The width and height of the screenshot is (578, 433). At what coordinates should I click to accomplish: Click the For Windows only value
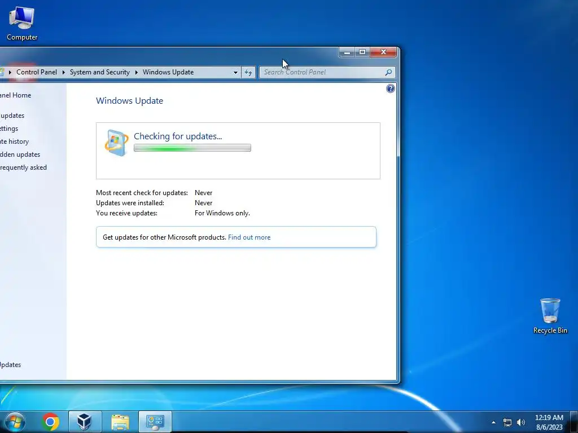pyautogui.click(x=222, y=213)
